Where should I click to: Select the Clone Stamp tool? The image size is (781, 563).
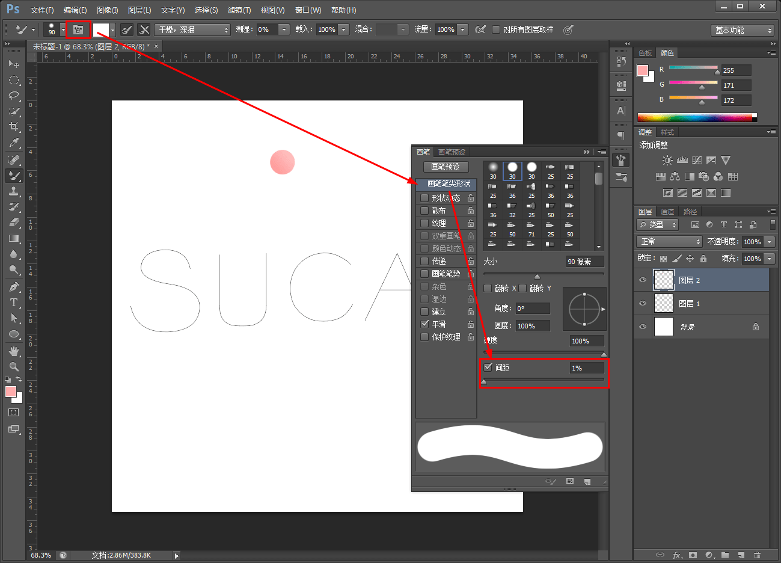coord(14,191)
